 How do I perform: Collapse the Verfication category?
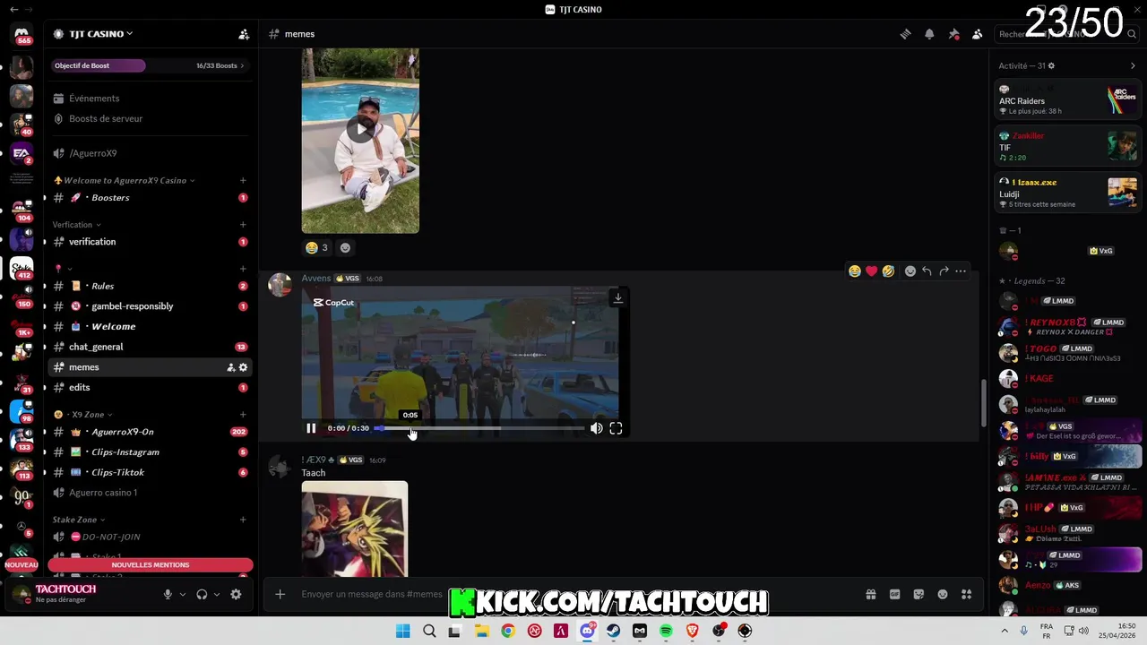76,224
